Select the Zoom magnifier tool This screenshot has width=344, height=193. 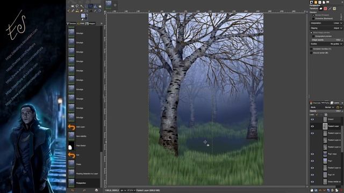click(99, 11)
